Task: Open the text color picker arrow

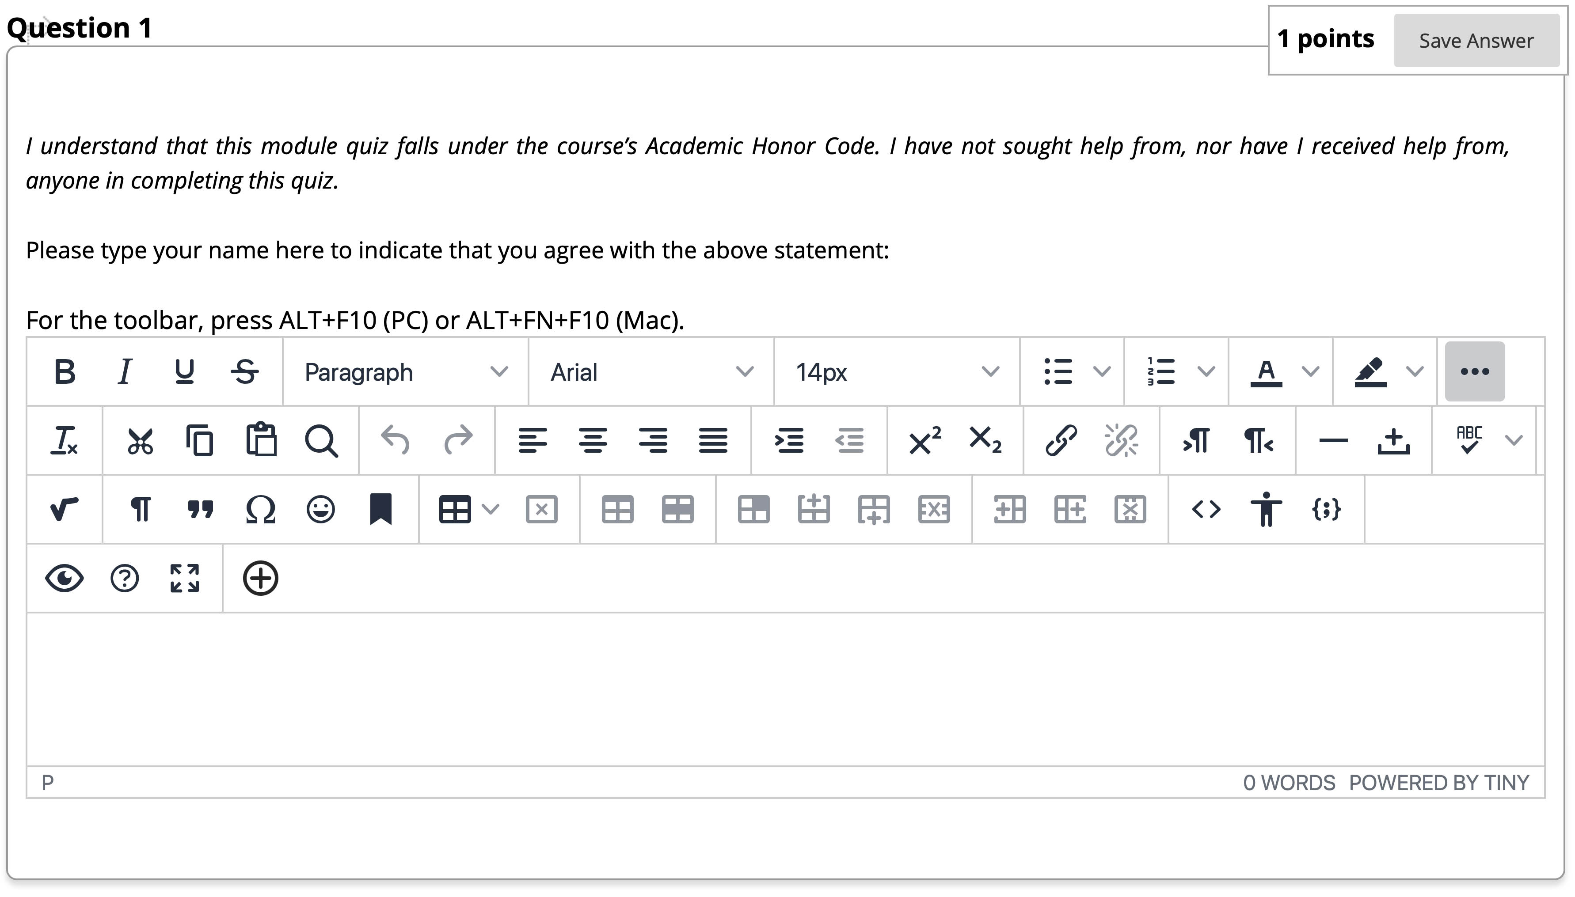Action: pos(1311,371)
